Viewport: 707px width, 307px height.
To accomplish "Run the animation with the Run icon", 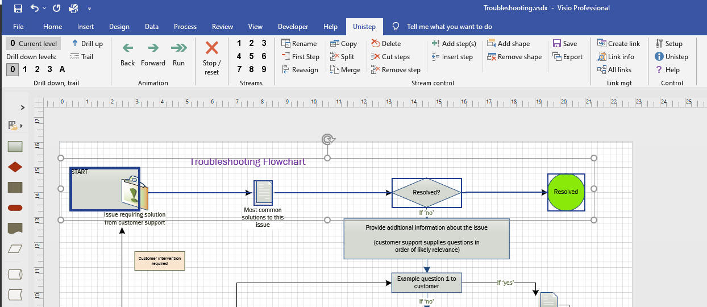I will click(x=178, y=48).
